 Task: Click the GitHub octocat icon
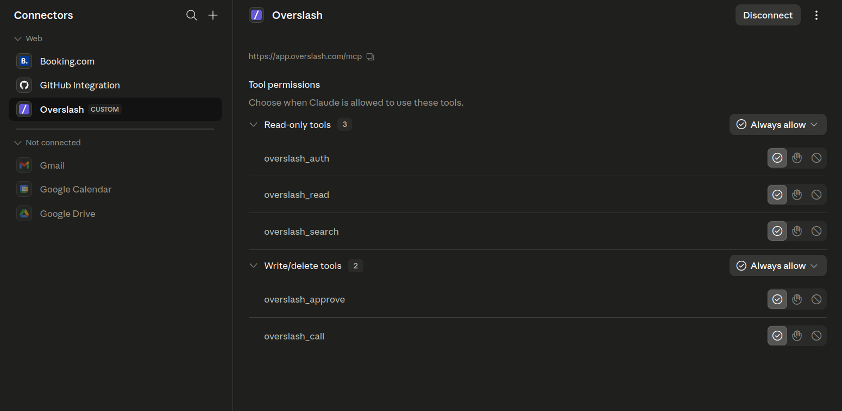click(24, 85)
